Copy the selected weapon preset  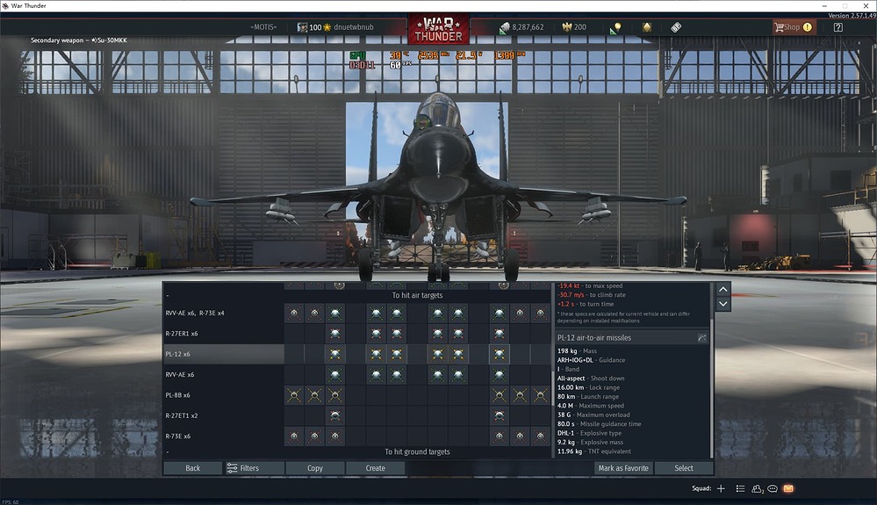click(315, 468)
